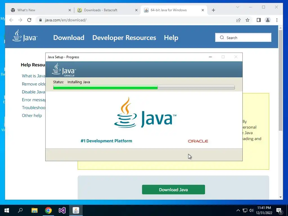Open a new tab with the plus button

point(213,10)
